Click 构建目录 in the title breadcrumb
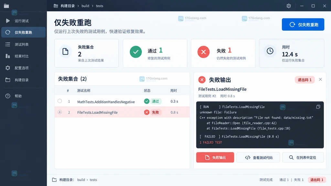The image size is (331, 186). (x=68, y=6)
